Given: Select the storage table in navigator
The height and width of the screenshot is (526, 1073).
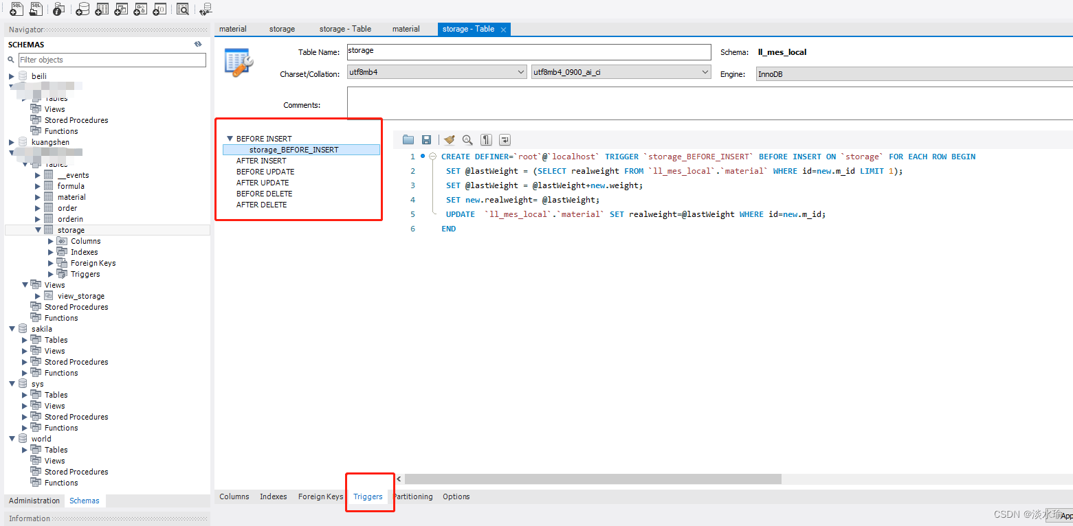Looking at the screenshot, I should click(x=71, y=230).
